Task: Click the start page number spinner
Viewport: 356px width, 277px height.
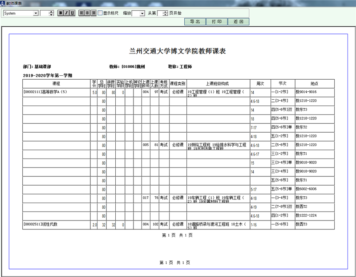Action: click(x=166, y=13)
